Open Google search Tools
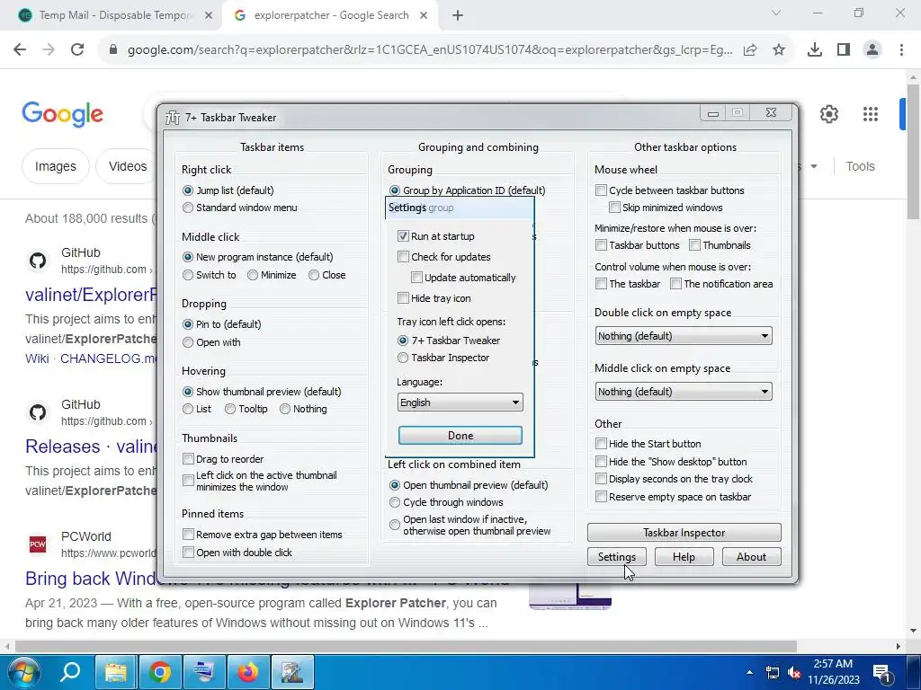Screen dimensions: 921x690 pyautogui.click(x=860, y=166)
